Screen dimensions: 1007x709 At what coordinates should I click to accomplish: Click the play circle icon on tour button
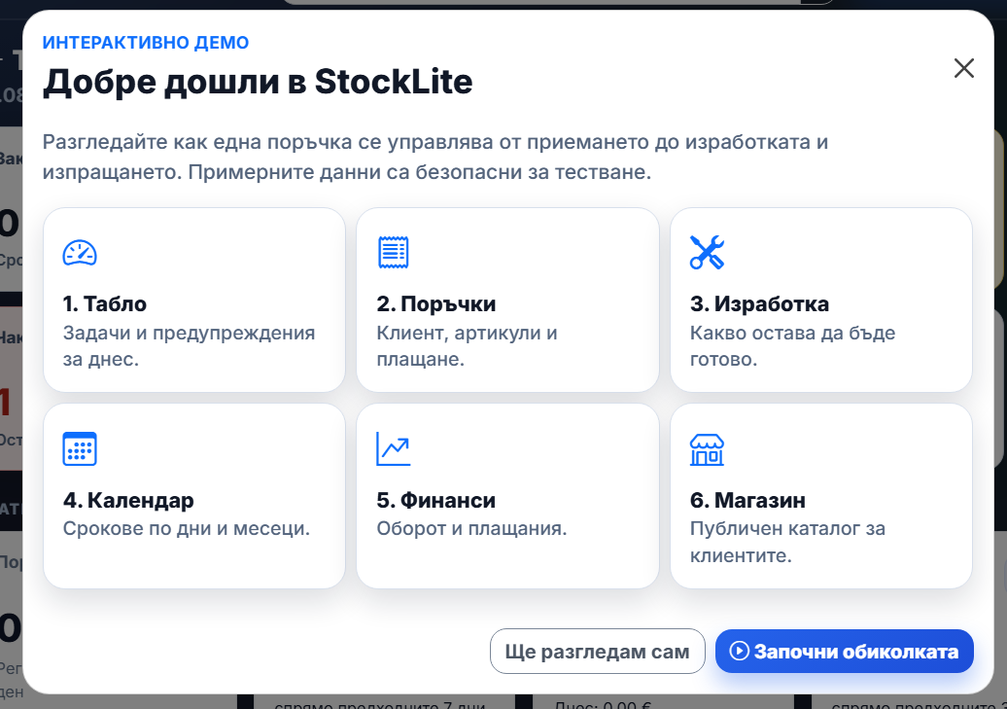[x=739, y=652]
